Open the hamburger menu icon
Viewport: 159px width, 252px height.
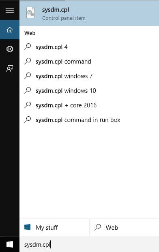point(10,10)
